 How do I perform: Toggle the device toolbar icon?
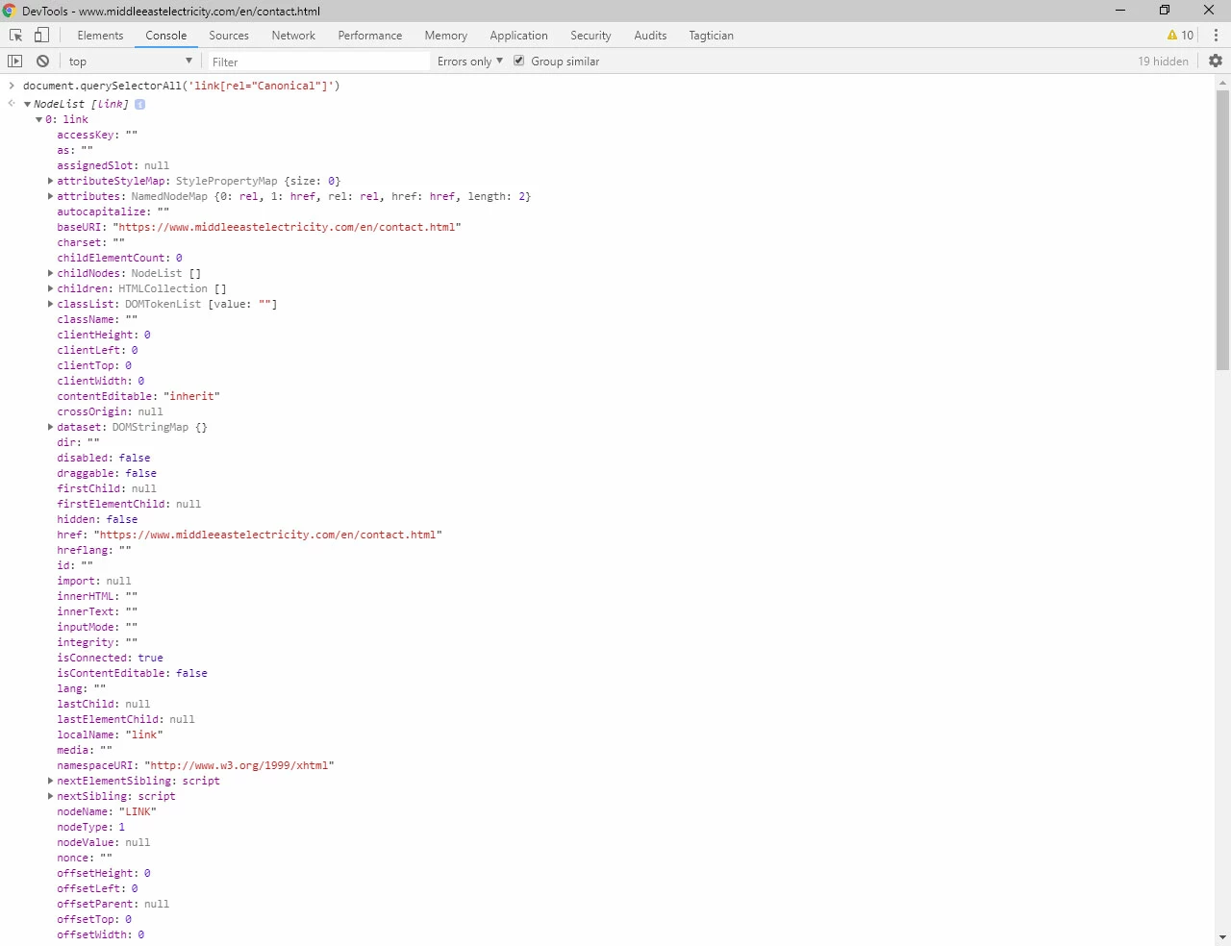[41, 36]
